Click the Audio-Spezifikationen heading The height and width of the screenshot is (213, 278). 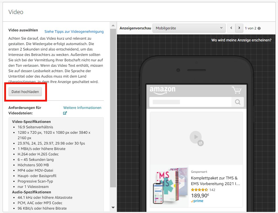coord(32,192)
